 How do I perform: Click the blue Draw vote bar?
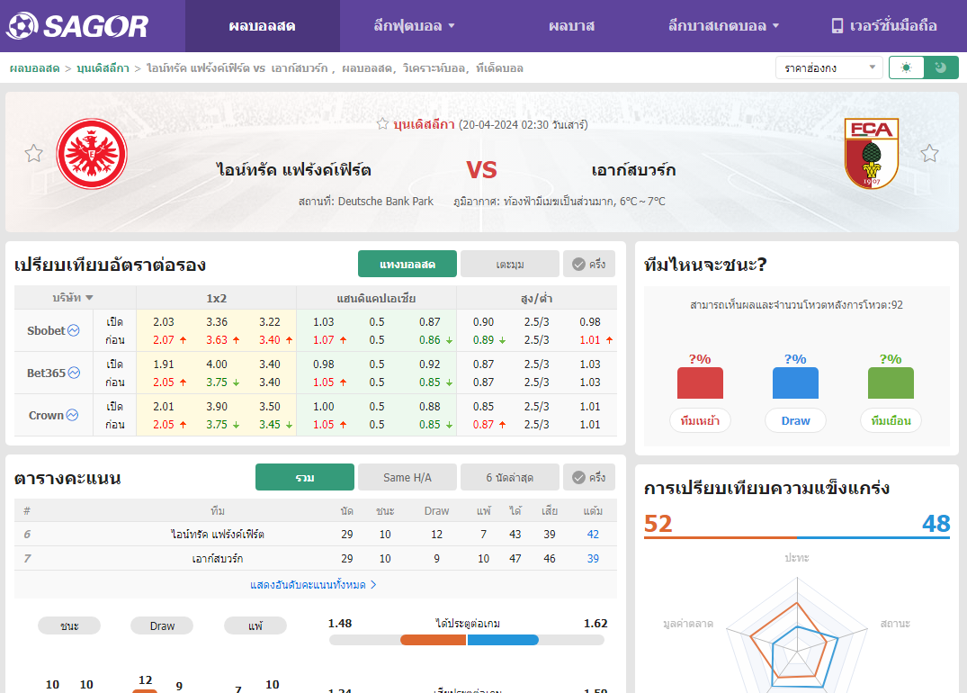795,382
